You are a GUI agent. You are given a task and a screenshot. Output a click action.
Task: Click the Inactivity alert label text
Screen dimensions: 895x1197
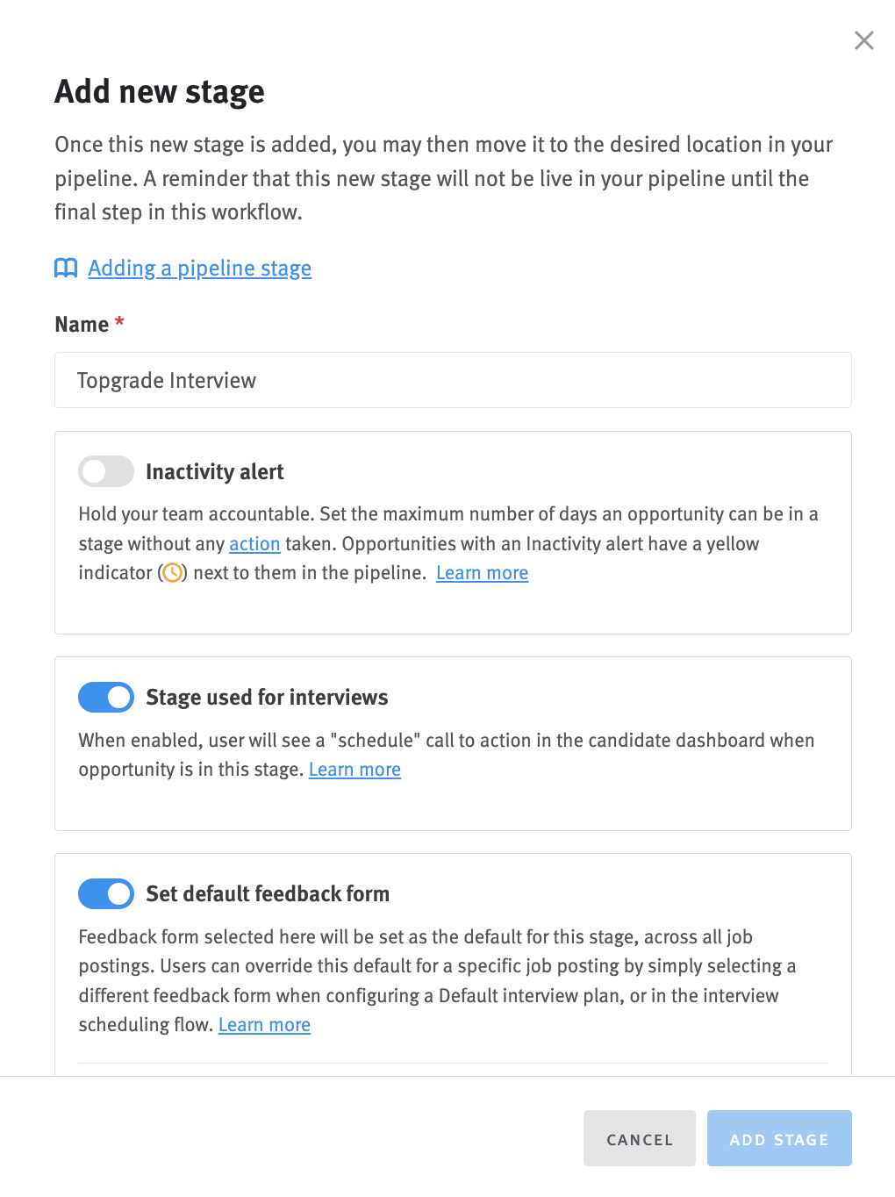[x=215, y=472]
